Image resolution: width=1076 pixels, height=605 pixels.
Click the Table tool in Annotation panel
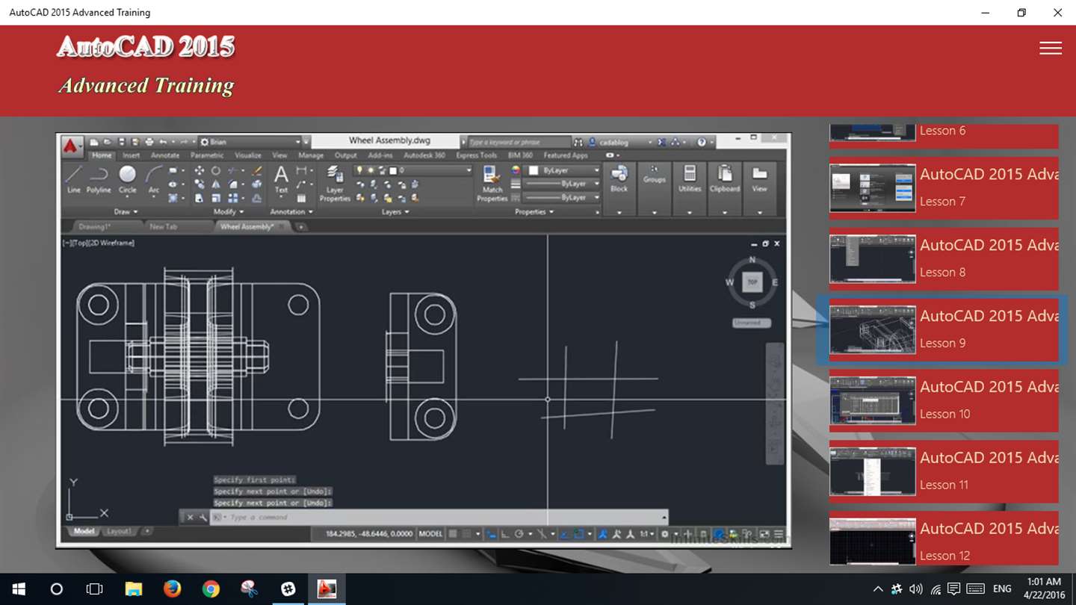(301, 198)
